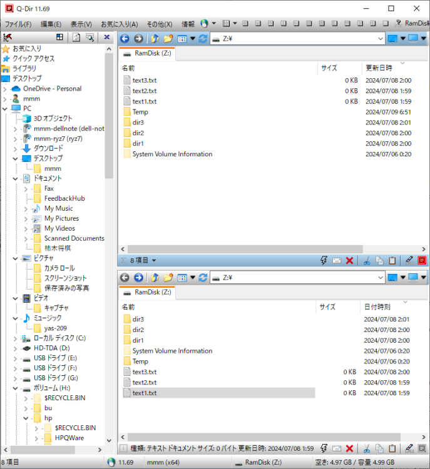The image size is (430, 469).
Task: Click Forward arrow in upper pane toolbar
Action: [138, 39]
